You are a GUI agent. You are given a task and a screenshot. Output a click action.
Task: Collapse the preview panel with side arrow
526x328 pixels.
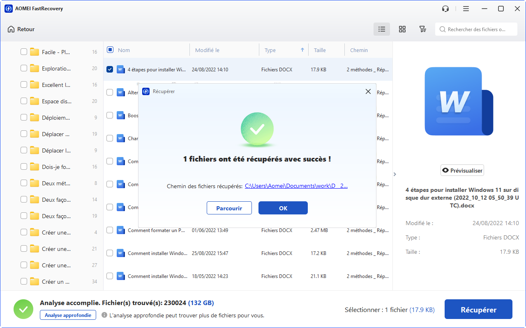[x=395, y=174]
